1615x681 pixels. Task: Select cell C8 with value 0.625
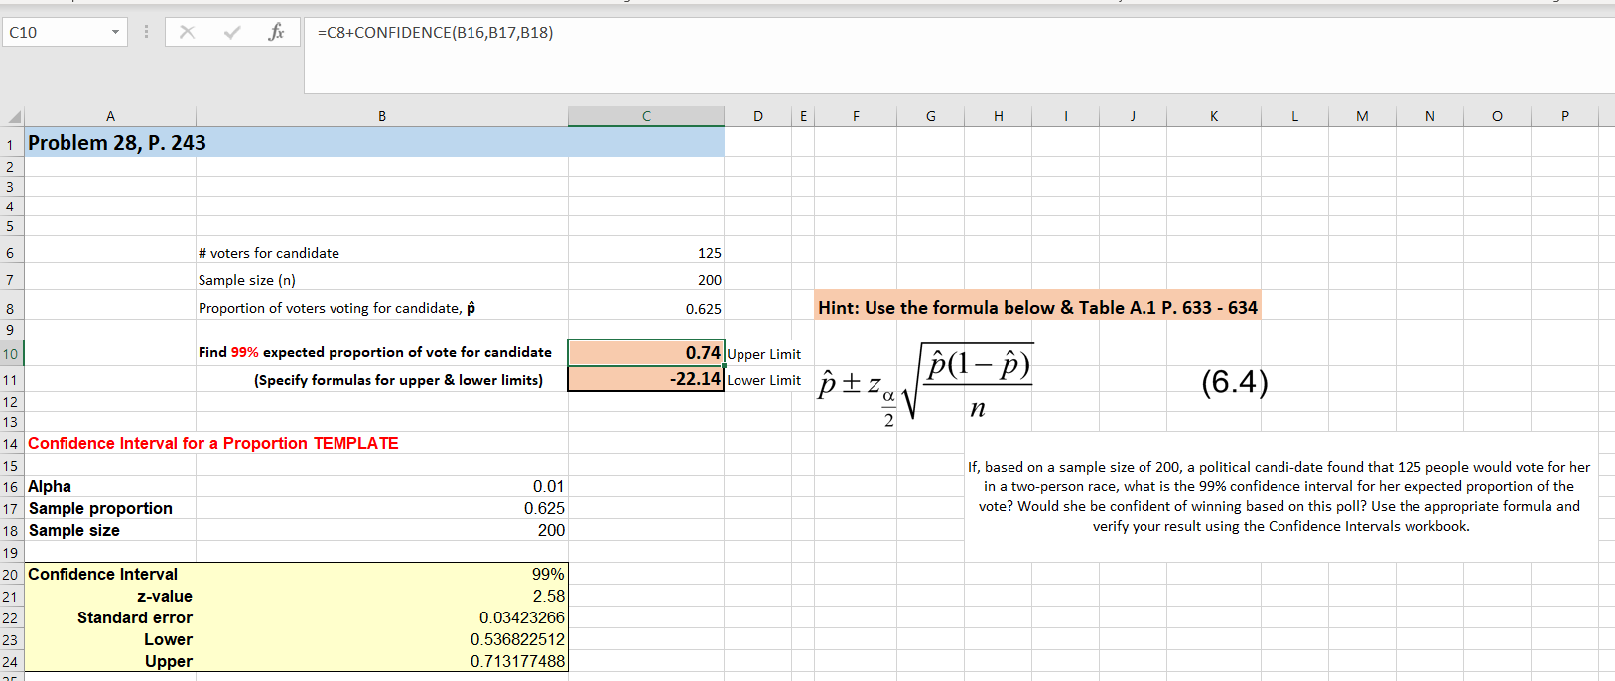pyautogui.click(x=646, y=306)
